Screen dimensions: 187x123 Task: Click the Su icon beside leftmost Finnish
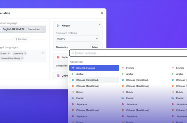[73, 98]
